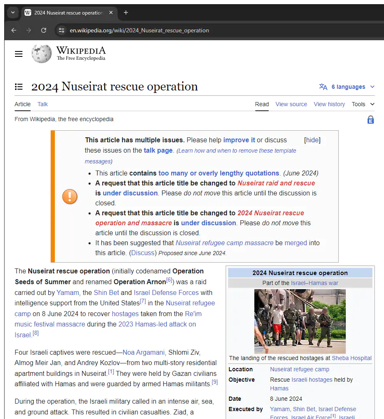Click the page protection padlock icon

371,119
